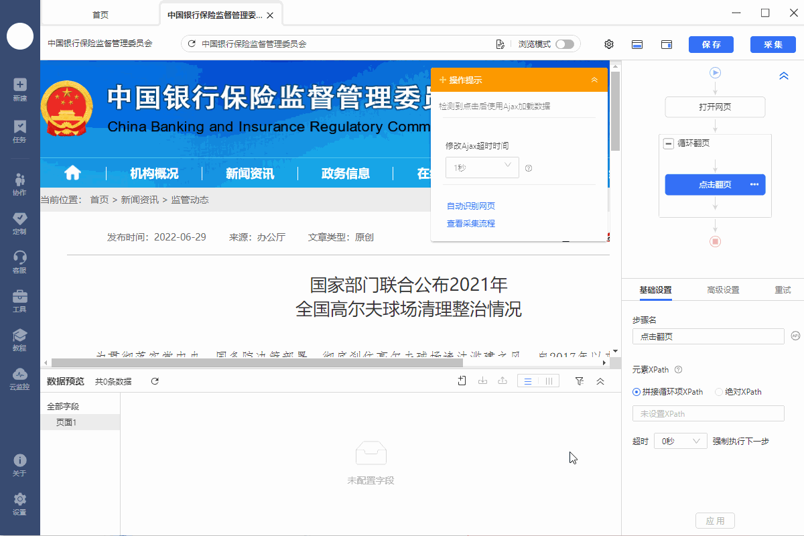Open the 任务 (Tasks) sidebar icon
The image size is (804, 536).
[20, 131]
